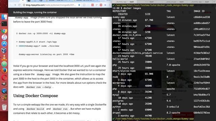Click 'docker_node_in_5_mins' repository name
Screen dimensions: 216x121
[127, 35]
